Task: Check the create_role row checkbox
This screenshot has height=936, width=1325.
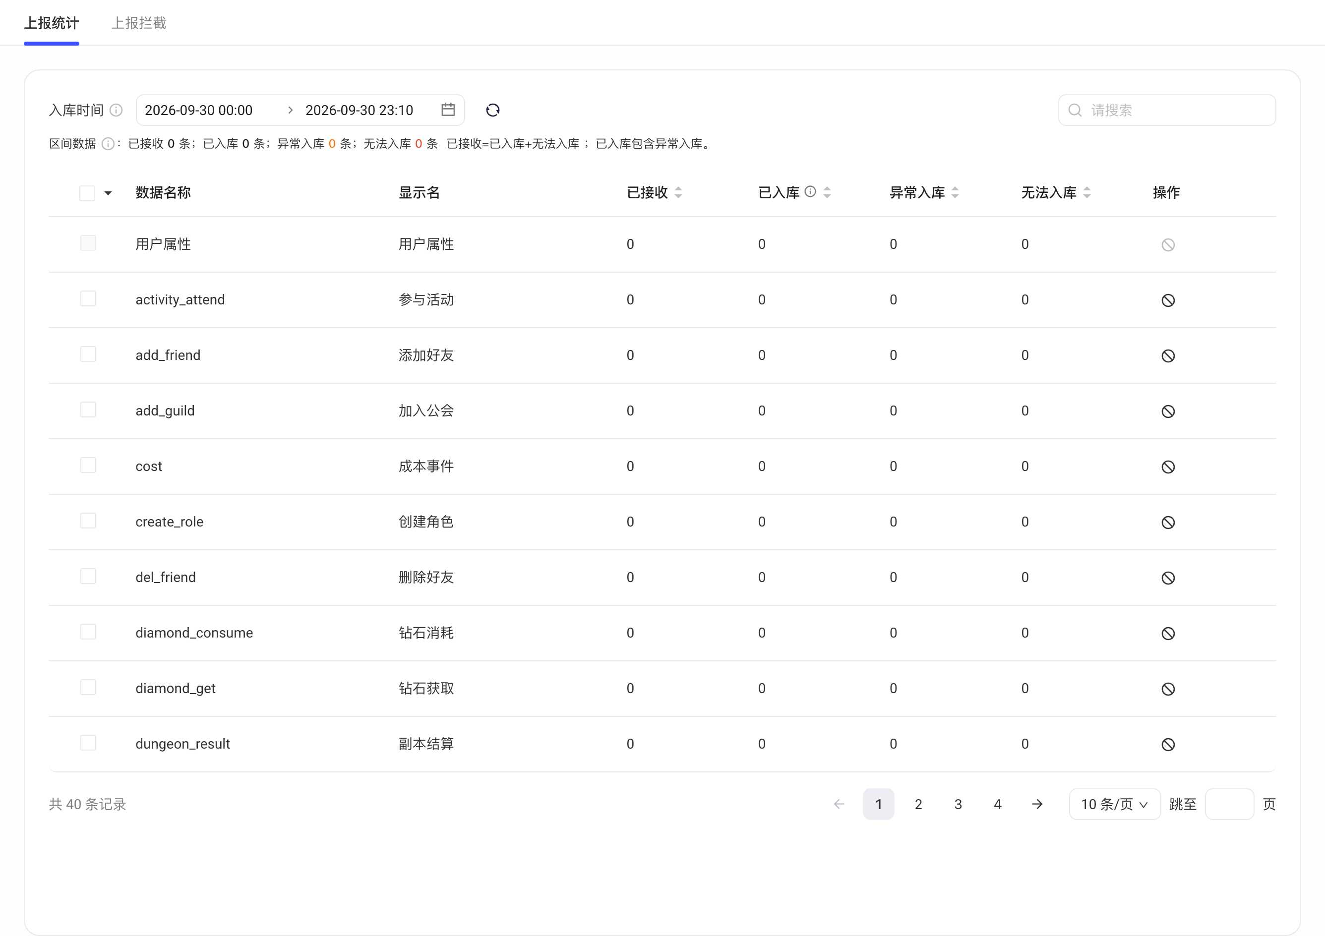Action: (88, 521)
